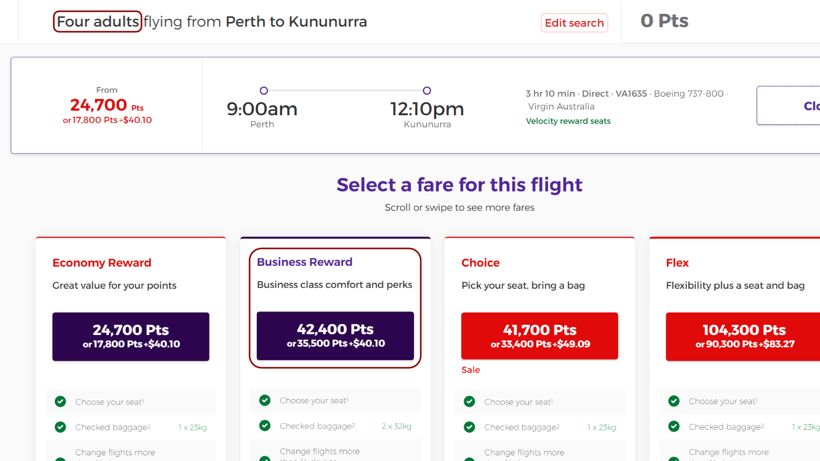This screenshot has height=461, width=820.
Task: Choose Choice 41,700 Pts fare
Action: tap(540, 336)
